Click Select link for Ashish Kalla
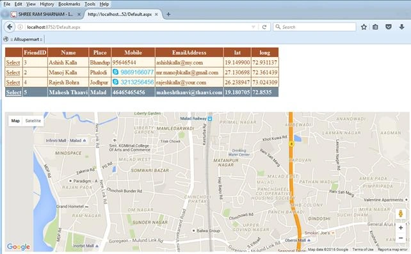This screenshot has width=411, height=254. point(13,63)
